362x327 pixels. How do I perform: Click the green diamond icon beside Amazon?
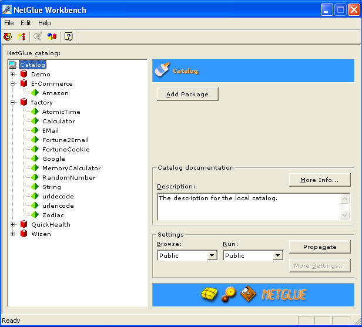pyautogui.click(x=35, y=93)
